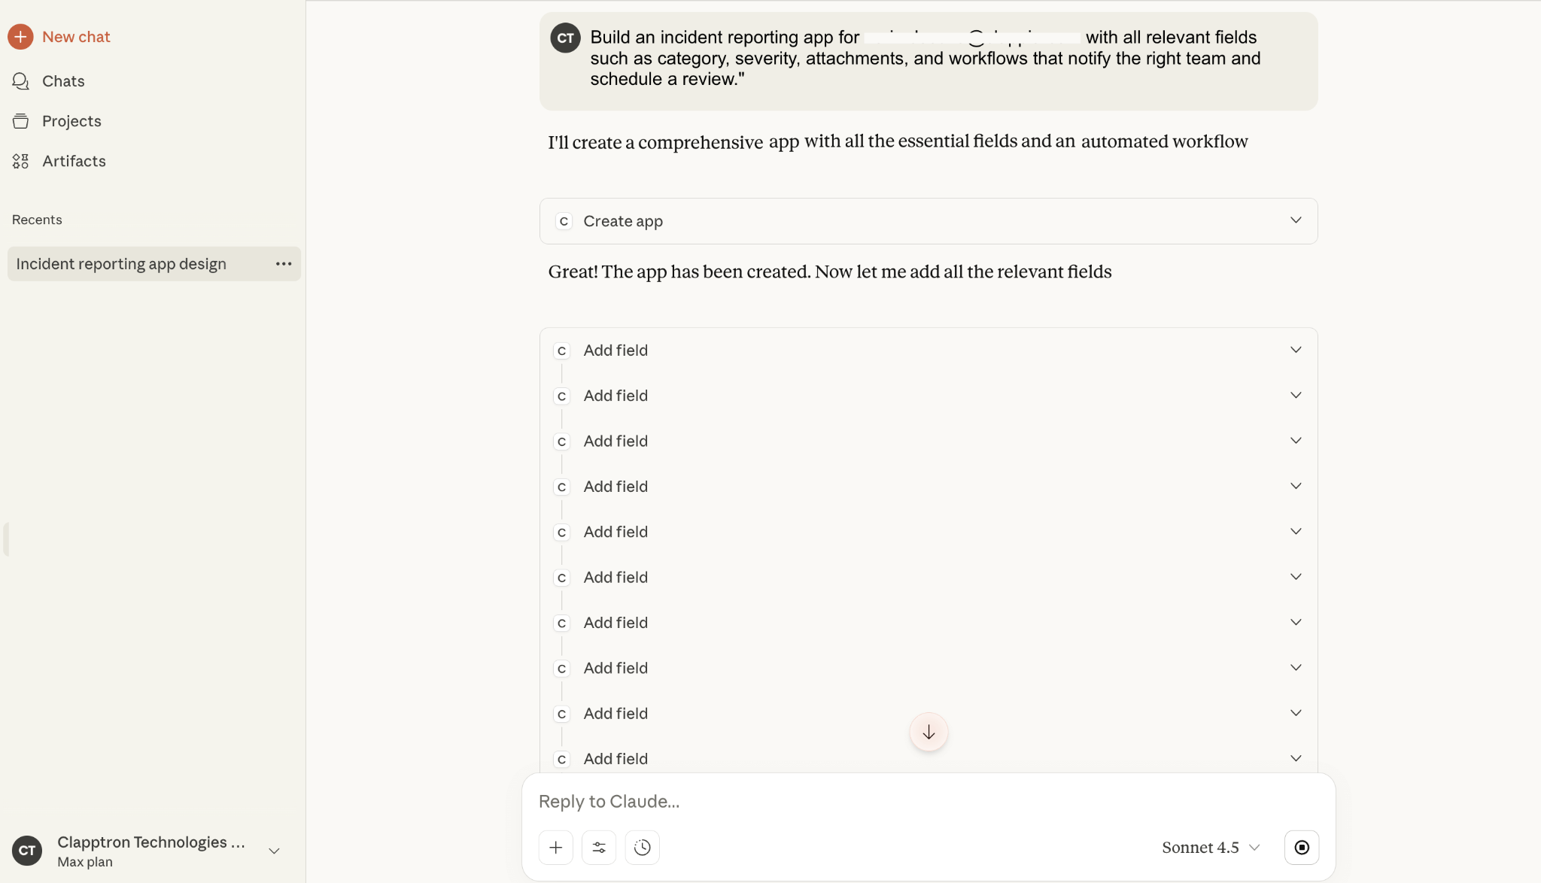Open the Clapptron Technologies account menu chevron
Viewport: 1541px width, 883px height.
[272, 851]
